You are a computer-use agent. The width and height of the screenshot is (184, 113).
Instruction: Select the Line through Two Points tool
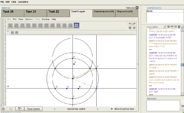click(x=22, y=25)
